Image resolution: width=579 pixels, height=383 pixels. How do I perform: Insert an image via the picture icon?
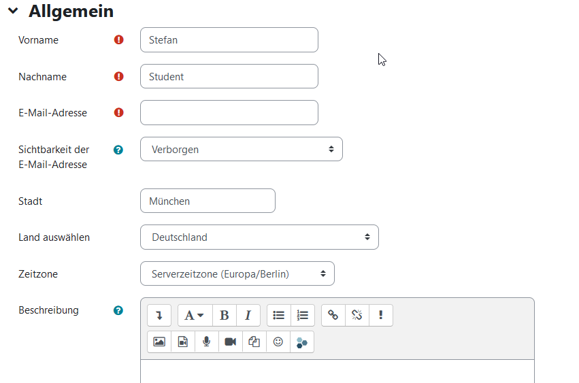pyautogui.click(x=159, y=342)
